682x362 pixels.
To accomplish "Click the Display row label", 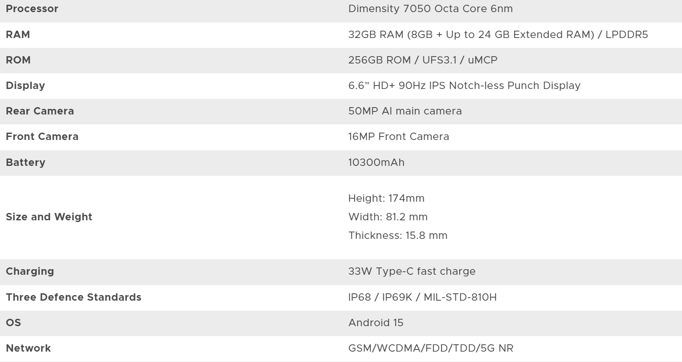I will [x=25, y=86].
